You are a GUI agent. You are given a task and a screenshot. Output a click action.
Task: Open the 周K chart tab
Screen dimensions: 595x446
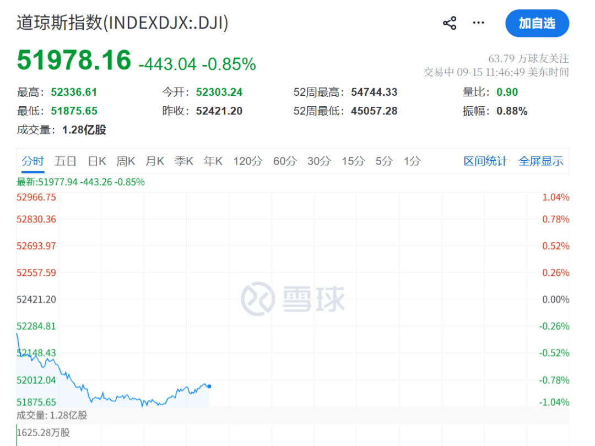pos(126,161)
